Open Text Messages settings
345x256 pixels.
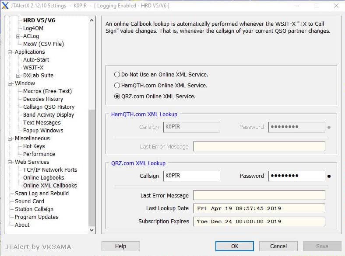click(x=42, y=122)
